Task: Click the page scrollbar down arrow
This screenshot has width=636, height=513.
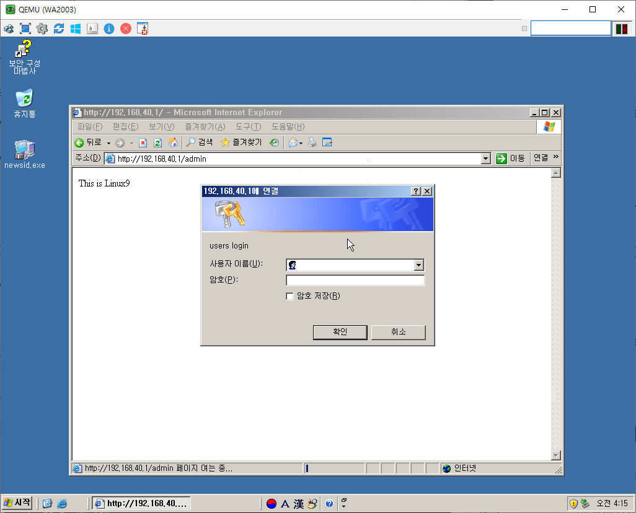Action: pos(555,455)
